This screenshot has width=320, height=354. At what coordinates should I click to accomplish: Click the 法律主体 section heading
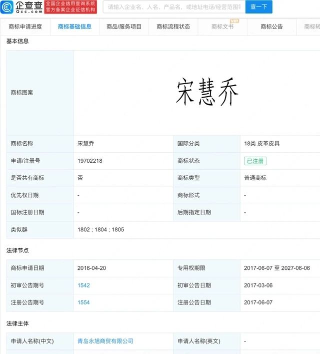[x=17, y=323]
